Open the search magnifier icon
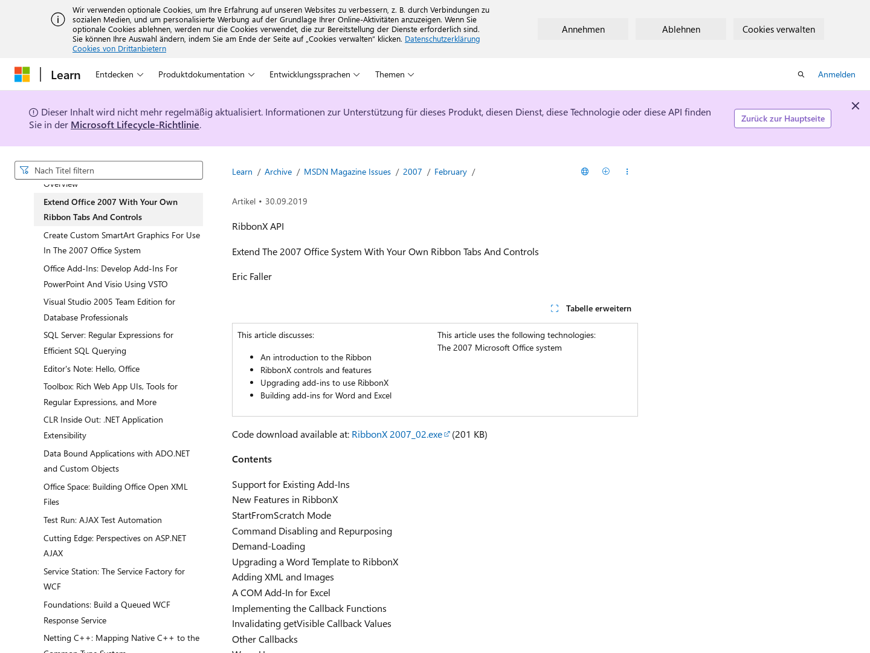Image resolution: width=870 pixels, height=653 pixels. [x=801, y=74]
